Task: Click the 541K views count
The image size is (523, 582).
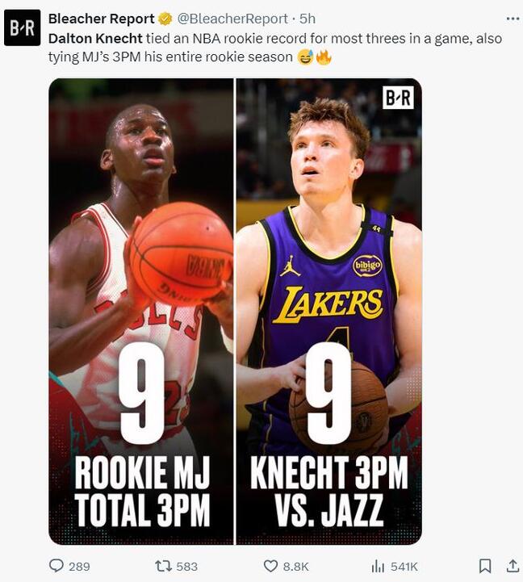Action: pos(404,567)
